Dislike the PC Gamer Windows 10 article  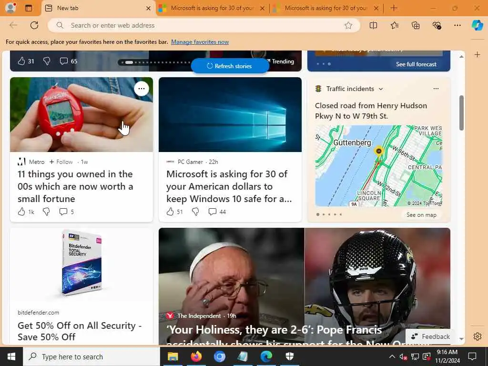coord(195,212)
